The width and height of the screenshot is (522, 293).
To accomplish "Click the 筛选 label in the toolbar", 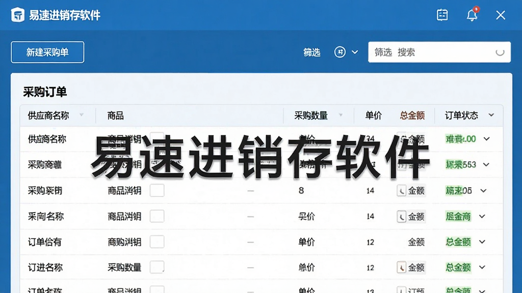I will tap(311, 52).
